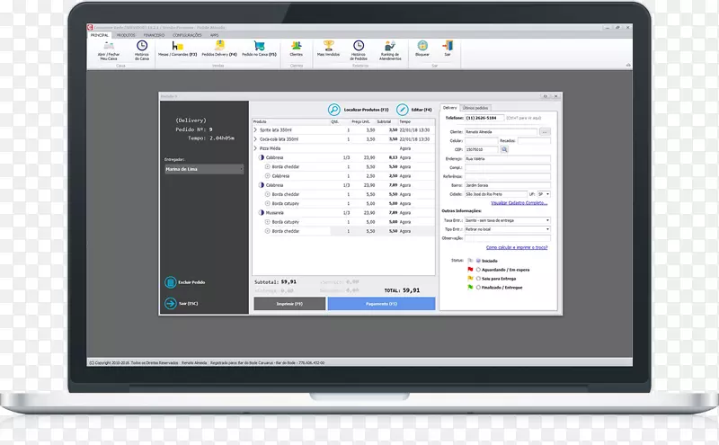Click the Abrir / Fechar Meu Caixa icon
Screen dimensions: 719x445
[109, 46]
